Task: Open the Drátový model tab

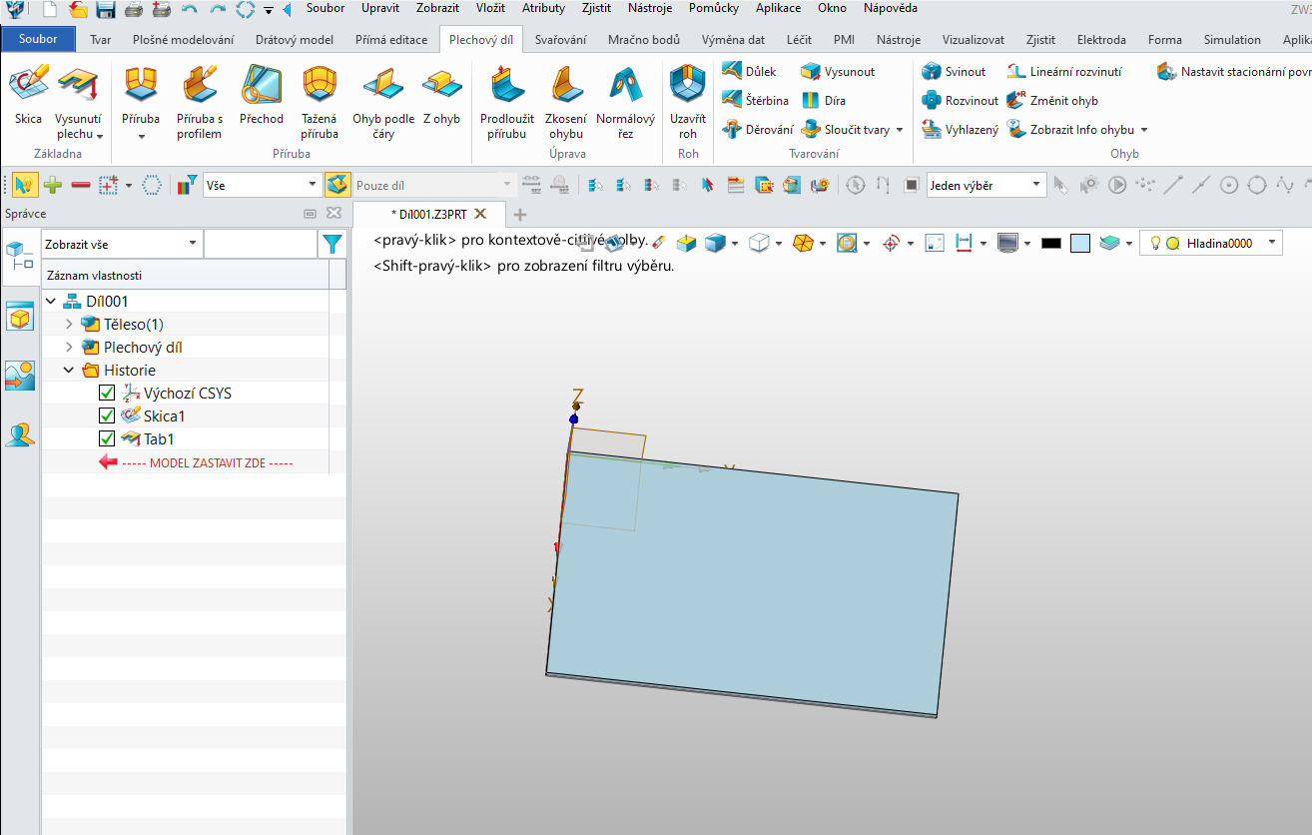Action: pyautogui.click(x=295, y=40)
